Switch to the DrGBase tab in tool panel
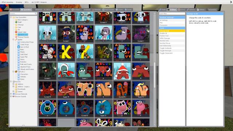Viewport: 233px width, 131px height. pyautogui.click(x=172, y=10)
